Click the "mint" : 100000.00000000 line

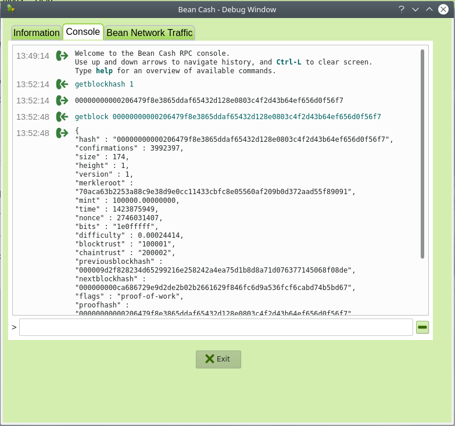[127, 201]
